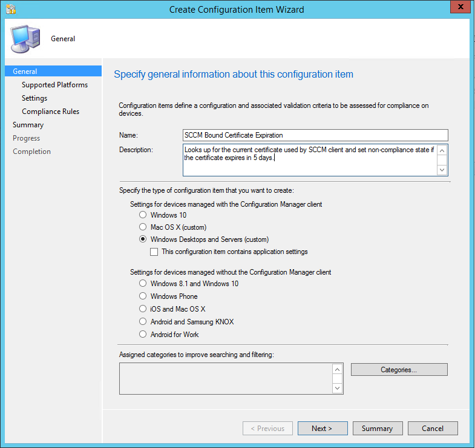Go to the Compliance Rules step
The width and height of the screenshot is (475, 448).
coord(50,112)
